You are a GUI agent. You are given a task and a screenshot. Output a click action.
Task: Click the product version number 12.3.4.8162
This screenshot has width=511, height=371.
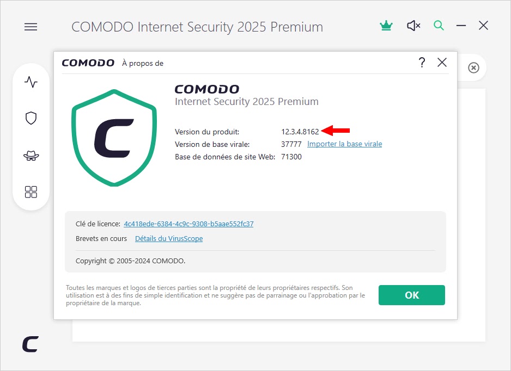pyautogui.click(x=300, y=132)
